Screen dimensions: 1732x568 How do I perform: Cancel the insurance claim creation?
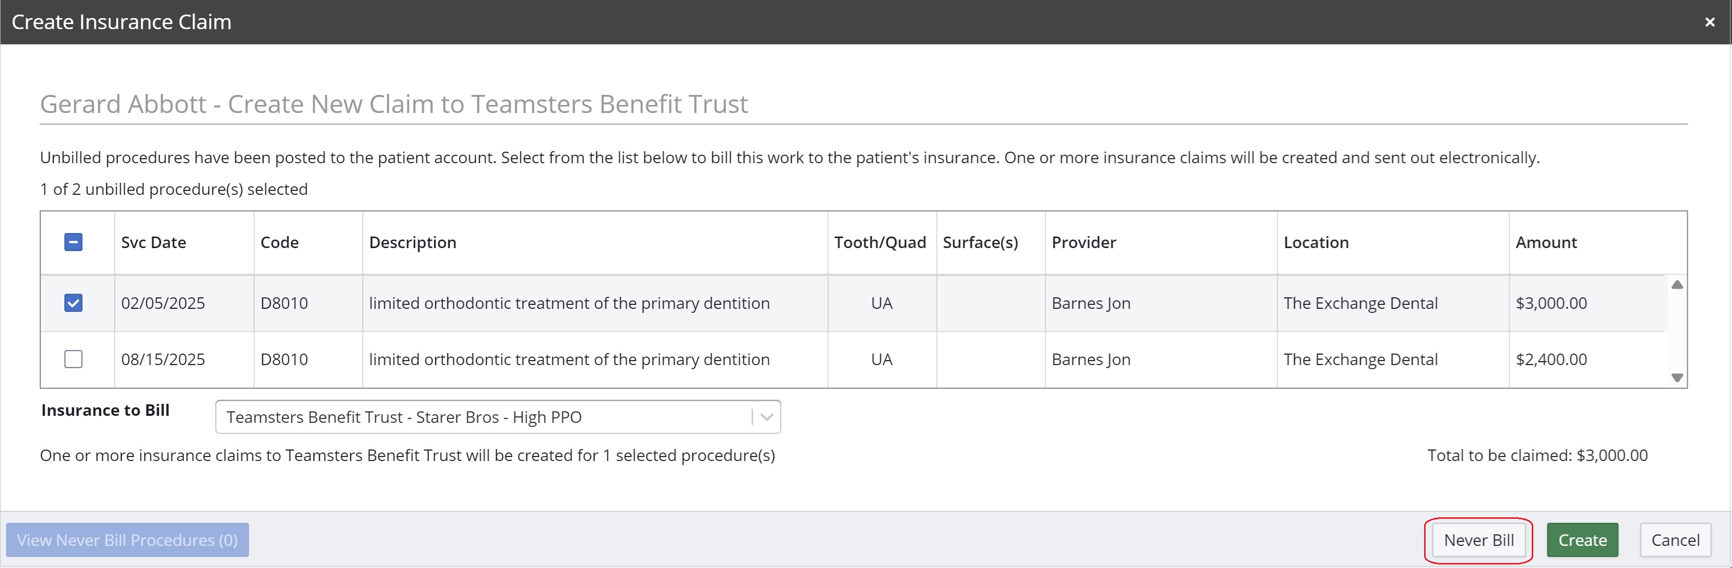1675,540
